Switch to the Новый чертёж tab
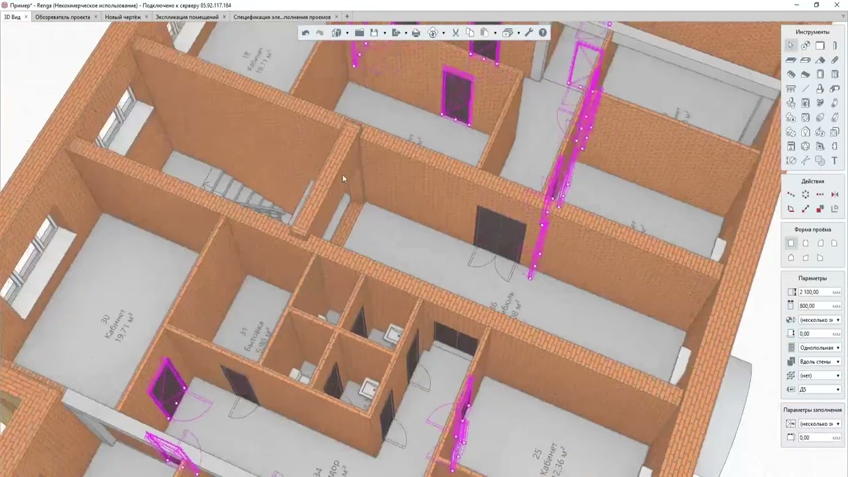Image resolution: width=848 pixels, height=477 pixels. (x=123, y=17)
